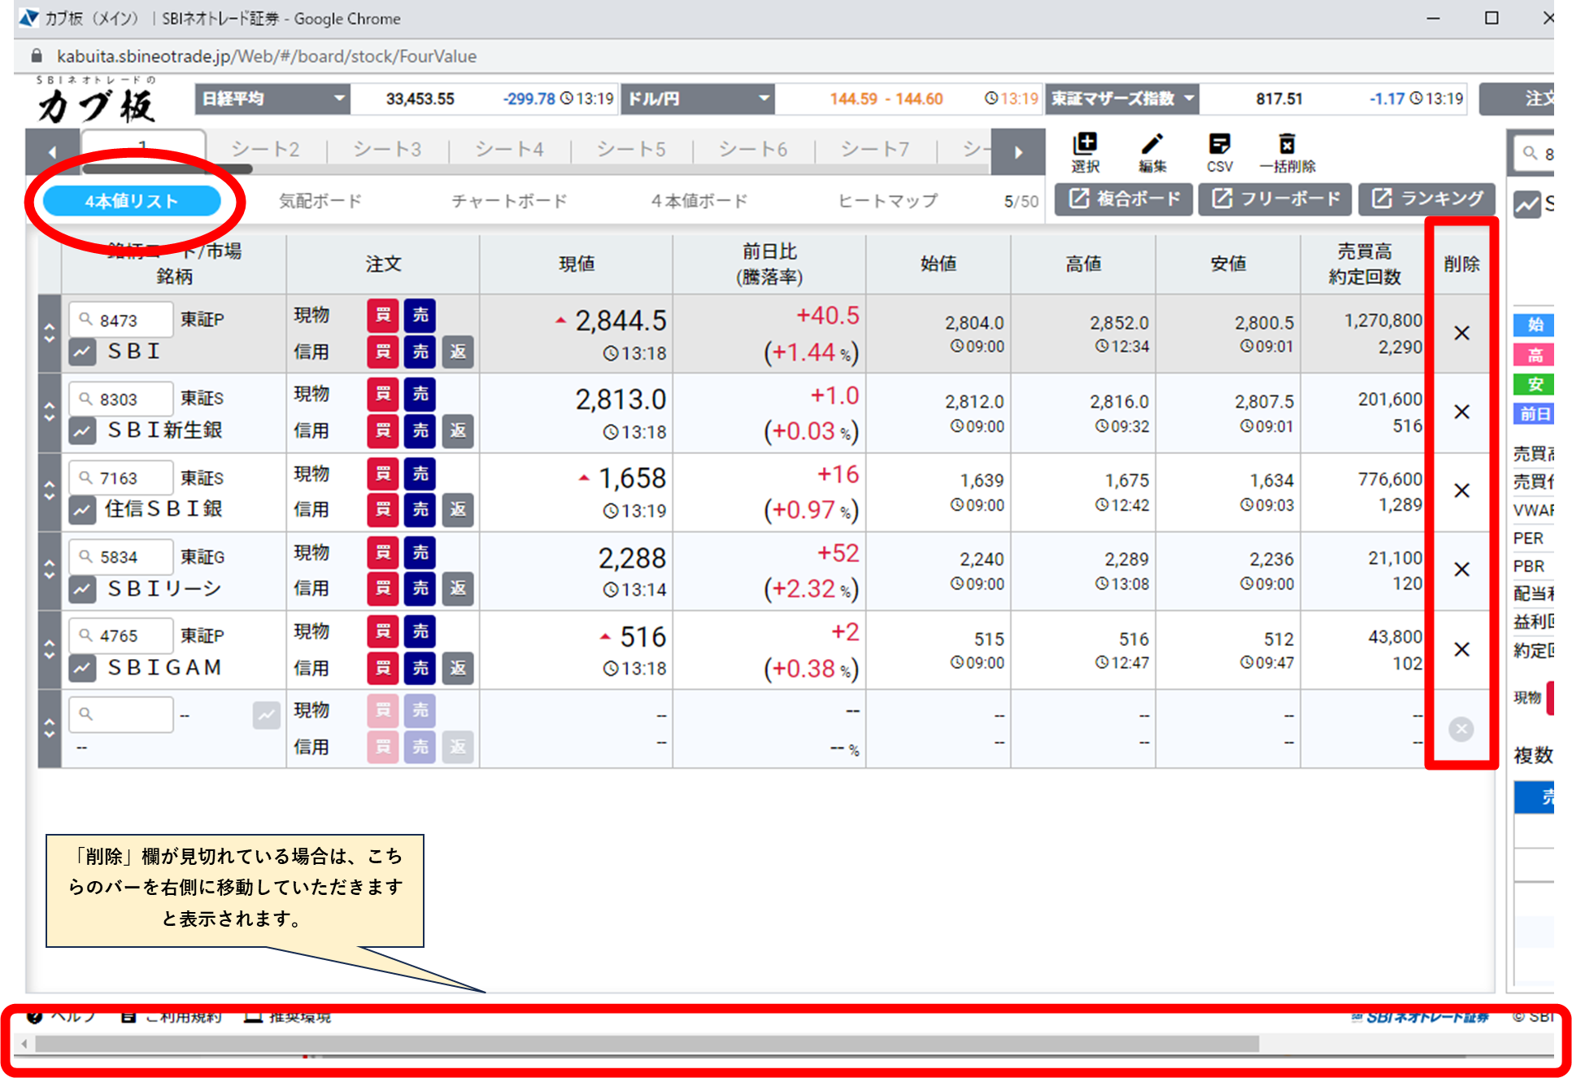Delete the 8303 SBI新生銀 row with X
The height and width of the screenshot is (1078, 1572).
pyautogui.click(x=1461, y=412)
